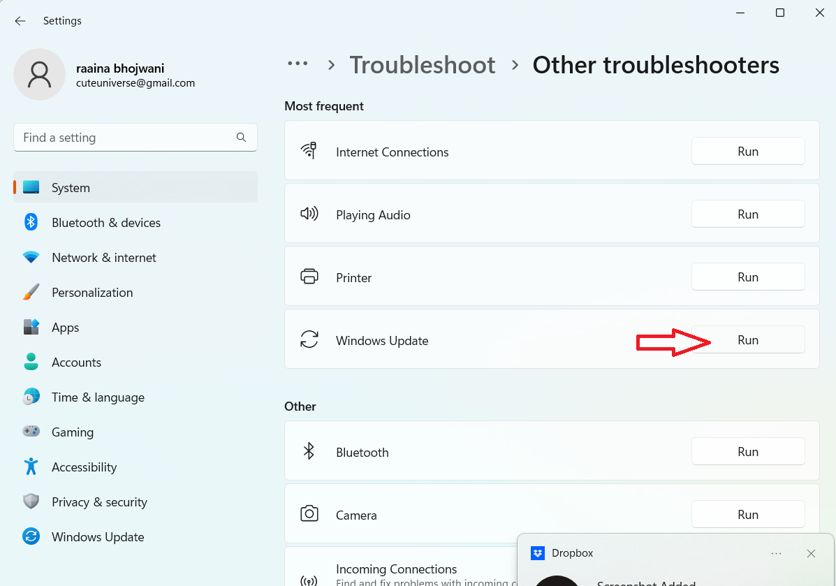Run the Windows Update troubleshooter
Viewport: 836px width, 586px height.
pos(748,340)
